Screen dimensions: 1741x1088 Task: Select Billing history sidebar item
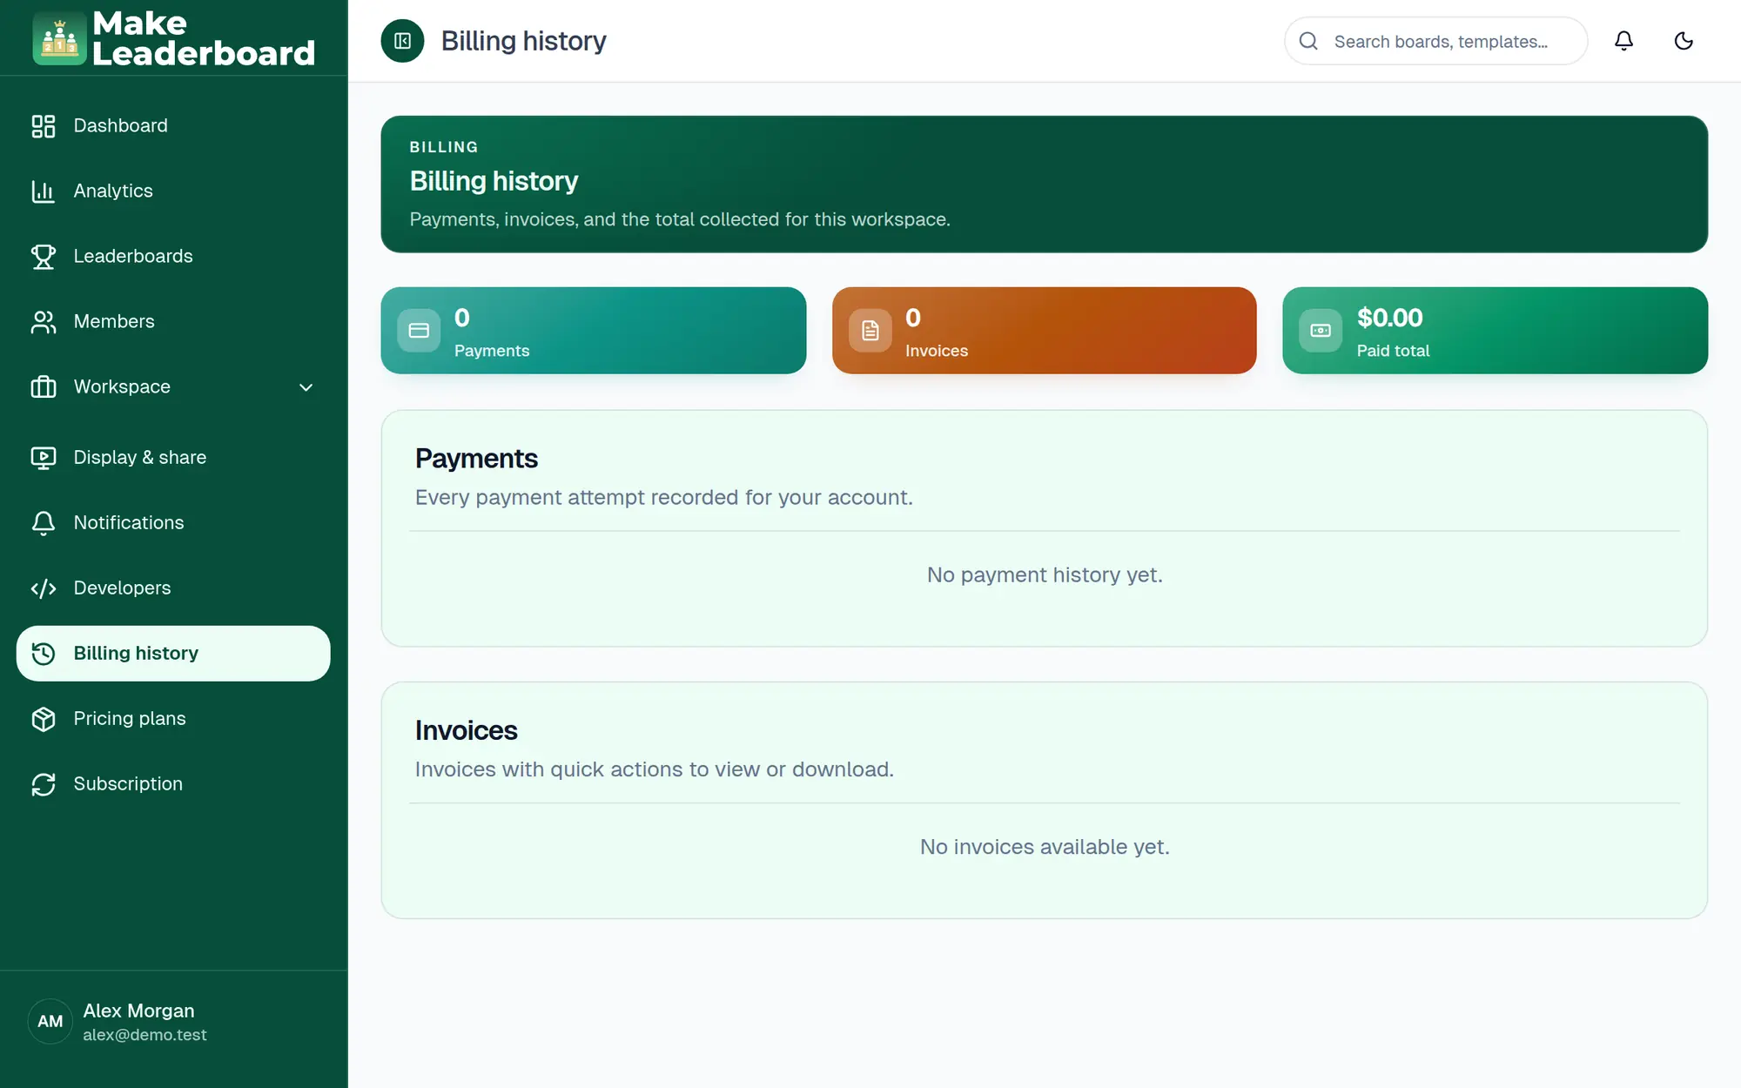pos(173,654)
